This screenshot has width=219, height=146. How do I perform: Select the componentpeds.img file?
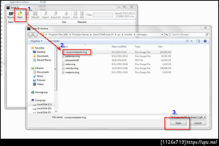[x=76, y=52]
